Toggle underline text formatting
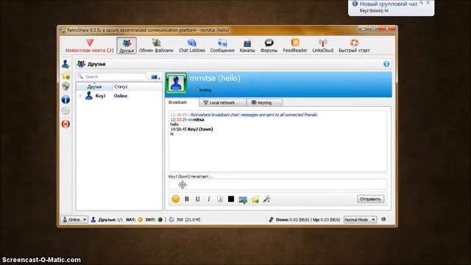Viewport: 471px width, 265px height. [198, 199]
